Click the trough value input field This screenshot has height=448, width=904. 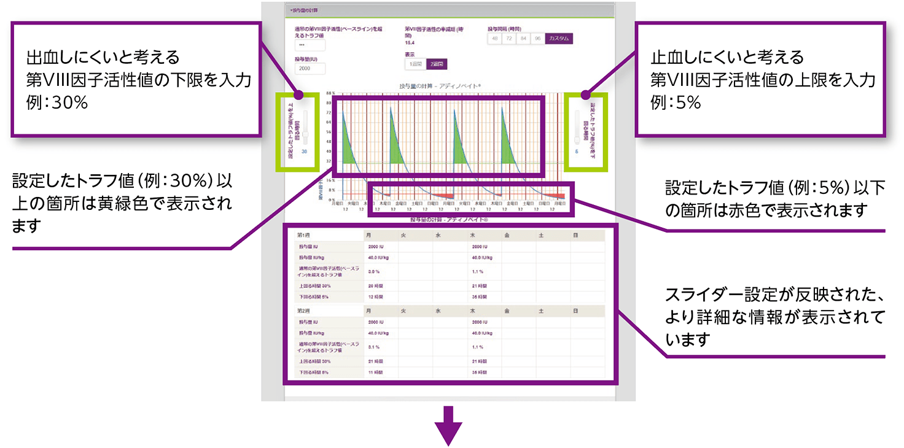310,45
